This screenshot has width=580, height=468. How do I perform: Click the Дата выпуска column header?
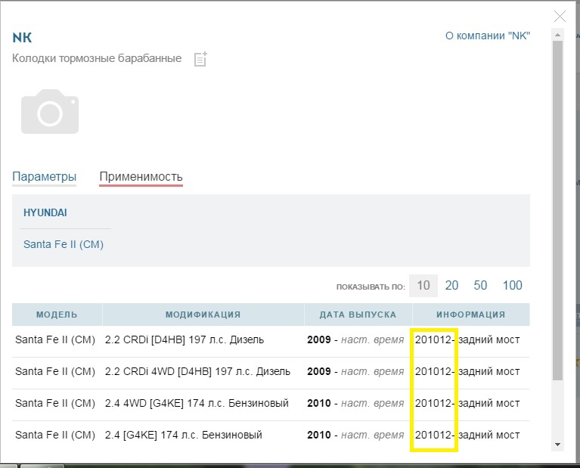[x=358, y=315]
